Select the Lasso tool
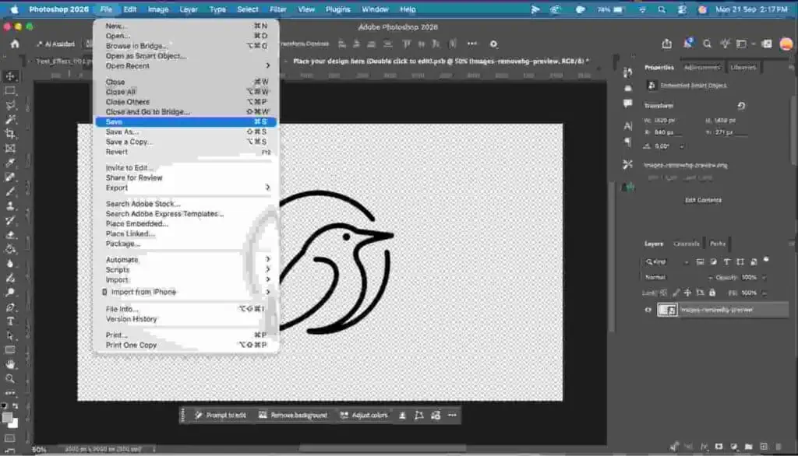The width and height of the screenshot is (798, 456). click(x=10, y=105)
